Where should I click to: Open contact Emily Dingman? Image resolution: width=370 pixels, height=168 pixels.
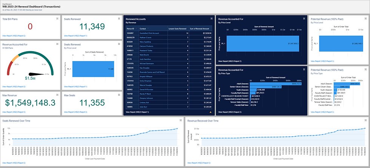tap(146, 81)
